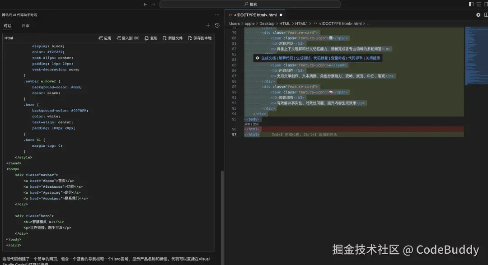Screen dimensions: 488x265
Task: Click 生成文档 in code lens bar
Action: pos(268,58)
